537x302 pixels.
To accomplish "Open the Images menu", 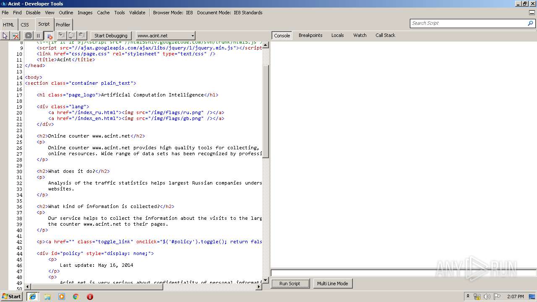I will (x=85, y=13).
